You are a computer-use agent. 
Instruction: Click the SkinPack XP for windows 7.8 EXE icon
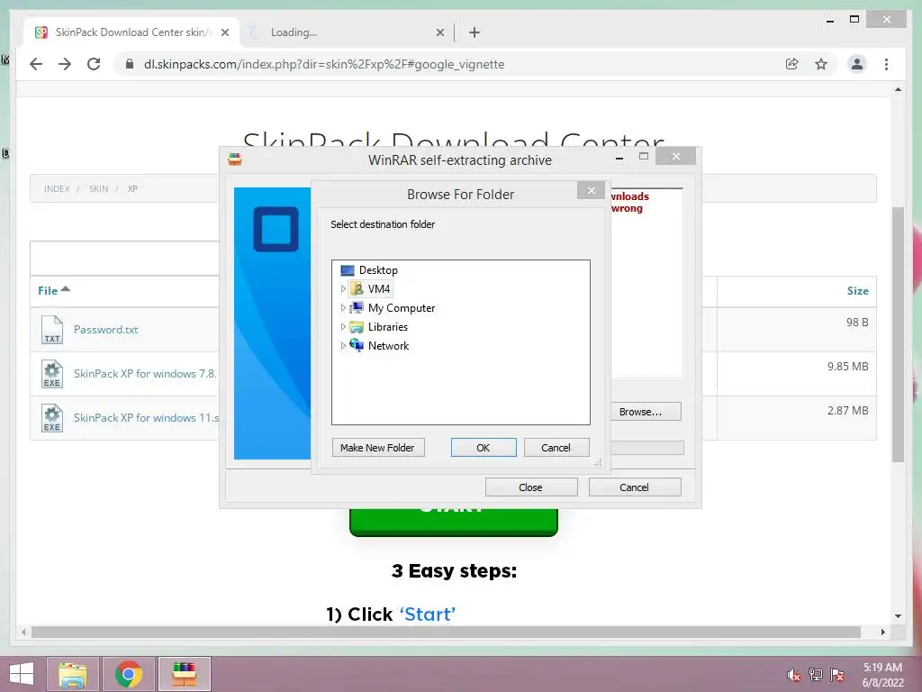[x=52, y=374]
